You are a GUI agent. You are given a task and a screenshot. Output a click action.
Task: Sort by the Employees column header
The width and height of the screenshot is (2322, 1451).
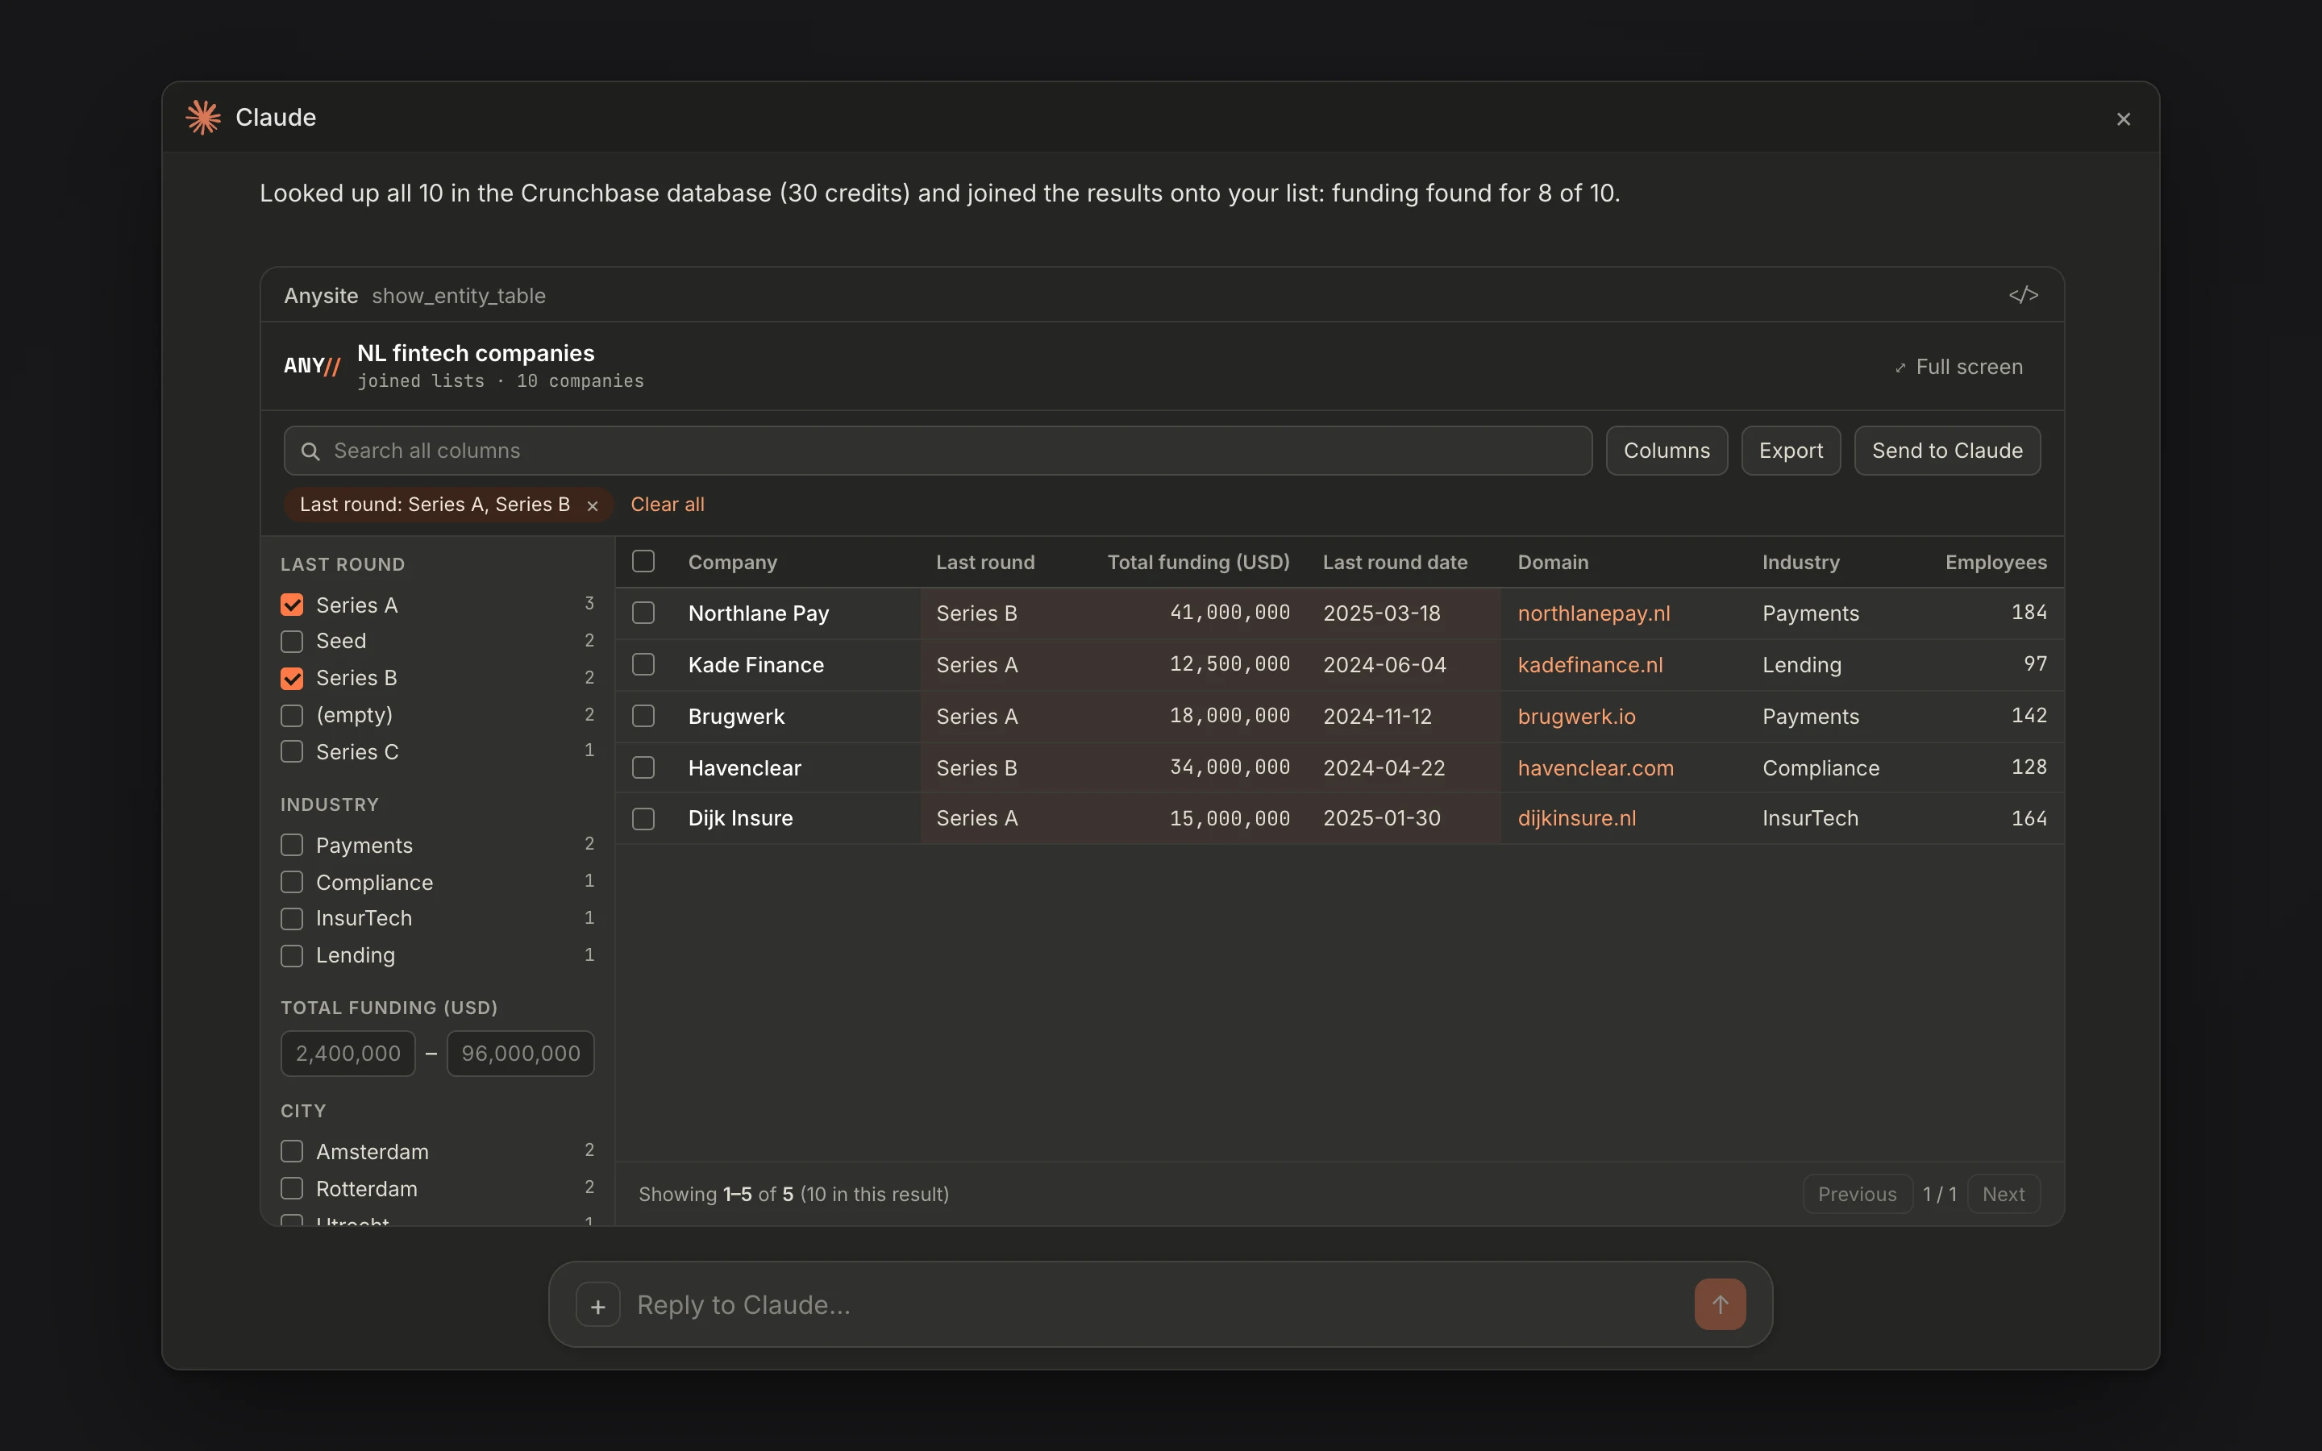point(1995,563)
